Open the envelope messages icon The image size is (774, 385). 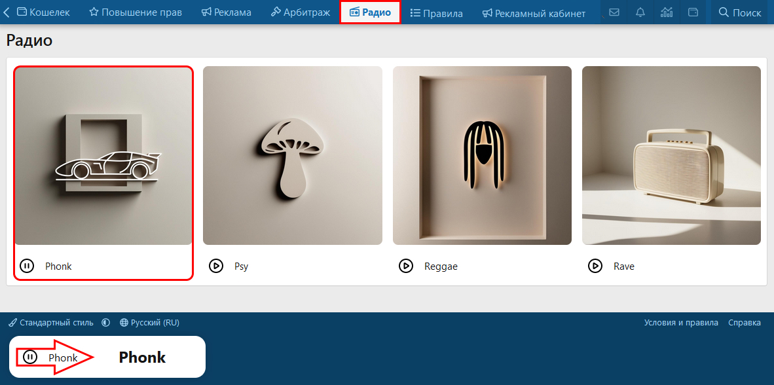[614, 12]
